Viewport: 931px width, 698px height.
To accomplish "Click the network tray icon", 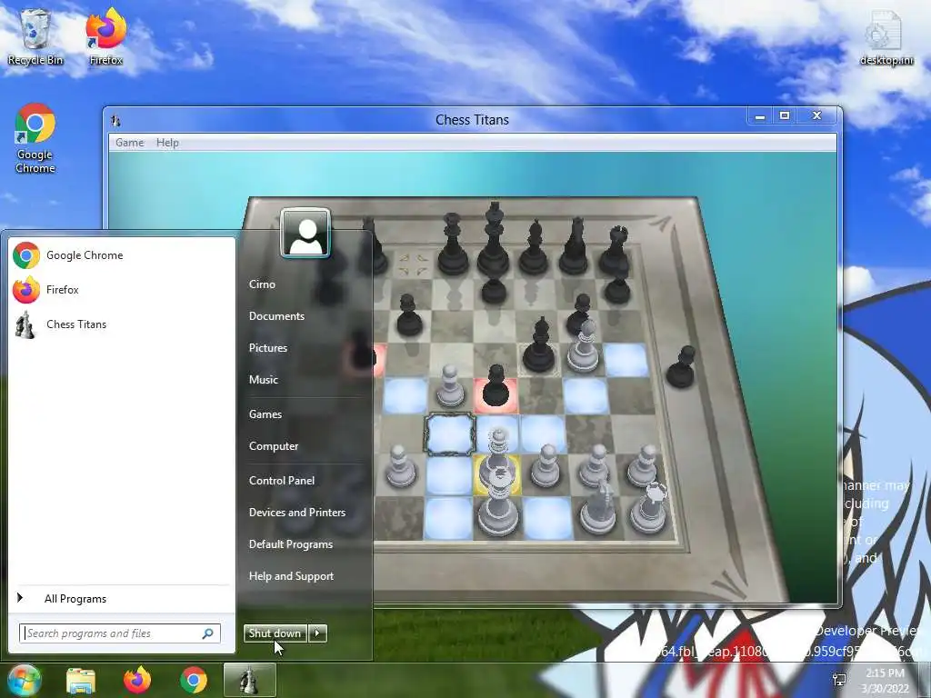I will tap(839, 680).
